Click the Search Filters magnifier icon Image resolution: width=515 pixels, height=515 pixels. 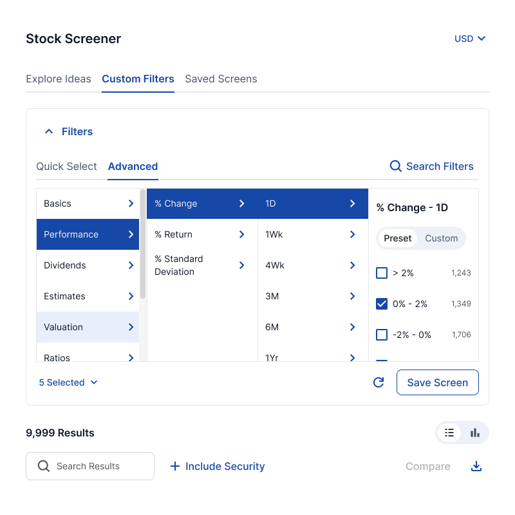coord(396,166)
